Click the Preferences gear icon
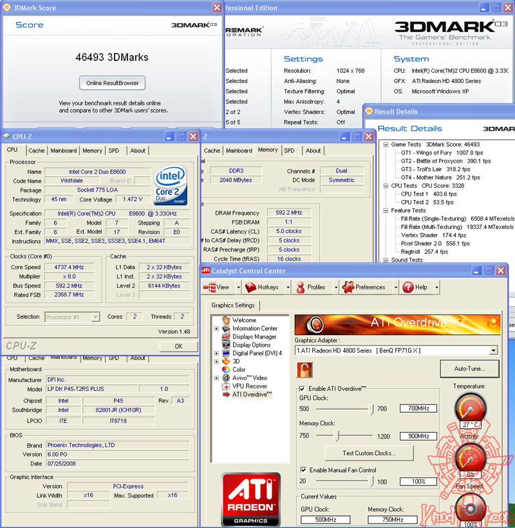 pos(348,287)
